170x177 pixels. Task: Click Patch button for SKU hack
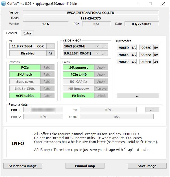47,75
